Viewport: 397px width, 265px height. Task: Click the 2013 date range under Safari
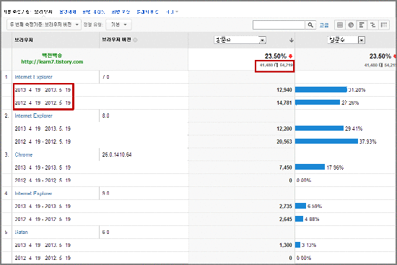point(43,245)
